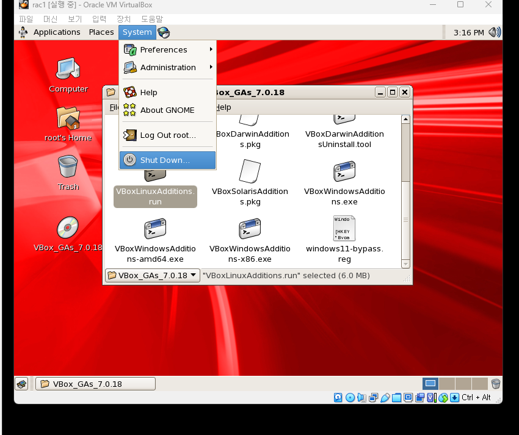Screen dimensions: 519x435
Task: Select VBoxWindowsAdditions.exe file icon
Action: coord(344,171)
